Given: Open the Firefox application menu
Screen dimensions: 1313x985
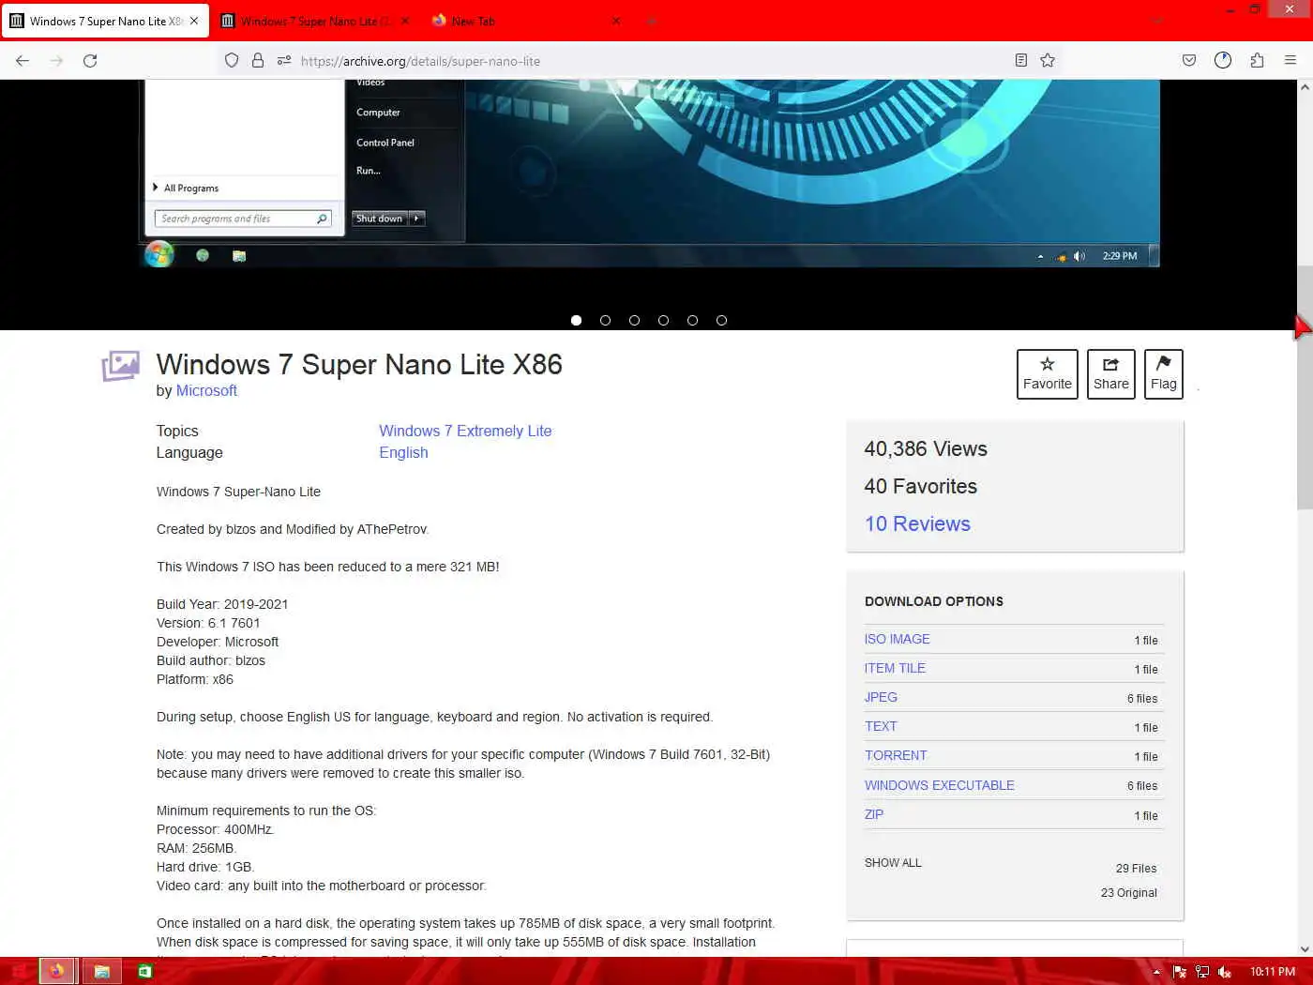Looking at the screenshot, I should 1290,61.
